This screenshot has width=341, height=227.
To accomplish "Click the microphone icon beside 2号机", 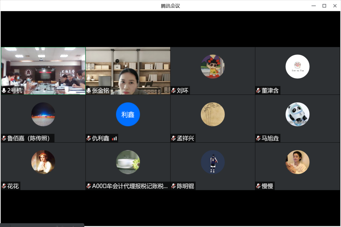I will [4, 91].
